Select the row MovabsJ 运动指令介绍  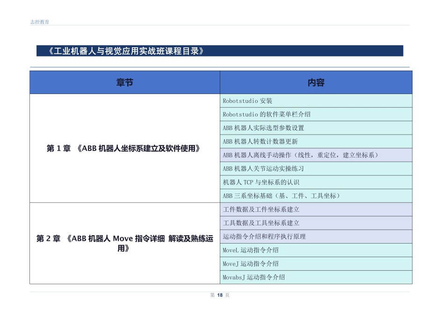tap(316, 277)
